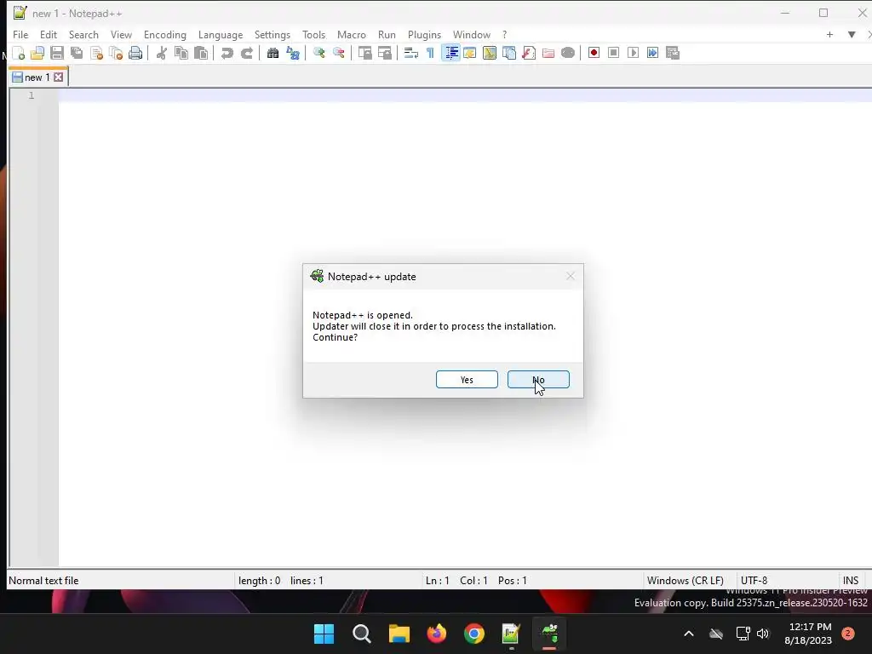Viewport: 872px width, 654px height.
Task: Open the Document List toolbar icon
Action: (509, 53)
